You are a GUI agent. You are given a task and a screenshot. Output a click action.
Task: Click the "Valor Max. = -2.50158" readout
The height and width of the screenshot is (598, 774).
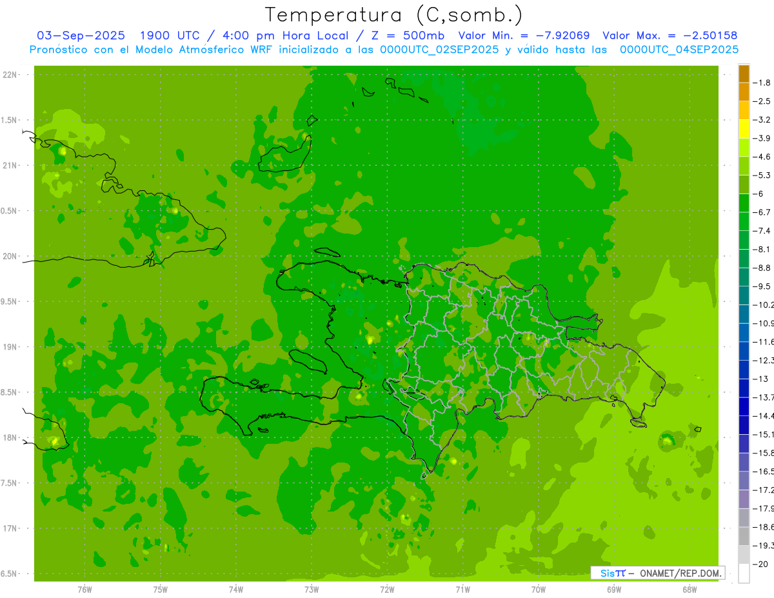click(670, 35)
